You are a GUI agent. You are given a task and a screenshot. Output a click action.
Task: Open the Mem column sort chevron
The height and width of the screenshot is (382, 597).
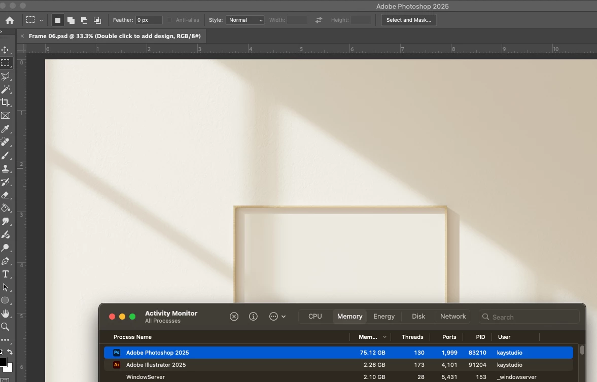pyautogui.click(x=384, y=337)
